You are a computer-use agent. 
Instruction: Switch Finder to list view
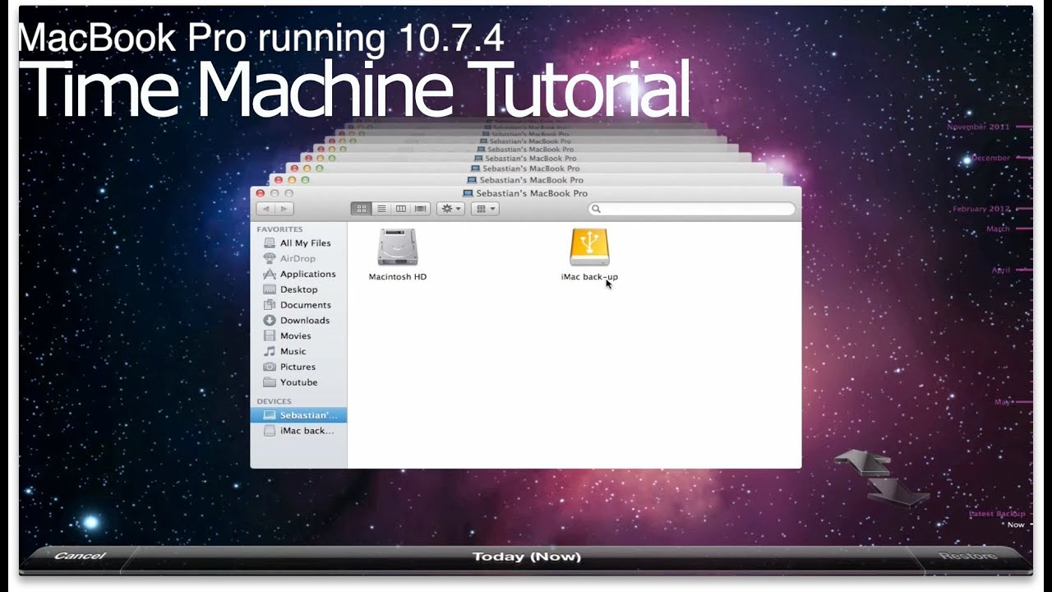381,209
